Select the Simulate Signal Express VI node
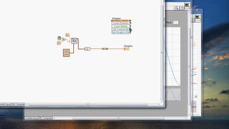 (74, 41)
